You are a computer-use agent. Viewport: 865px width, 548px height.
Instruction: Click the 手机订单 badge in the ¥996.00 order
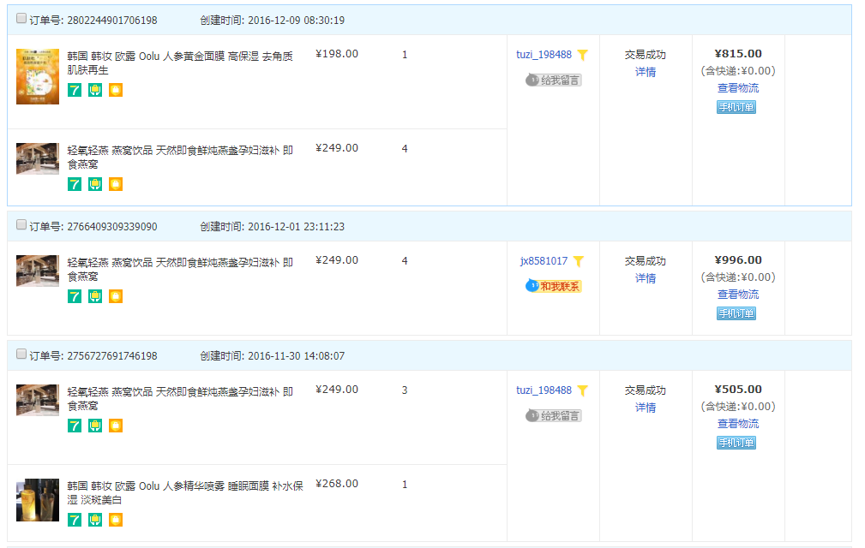click(x=736, y=313)
